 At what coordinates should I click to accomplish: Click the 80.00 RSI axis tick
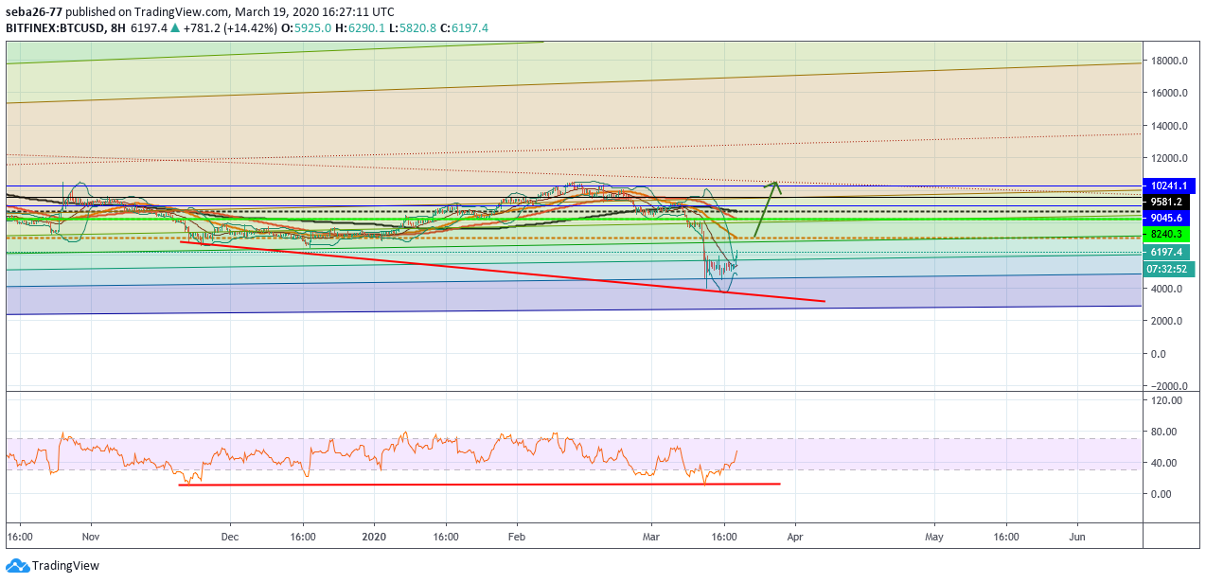1163,432
